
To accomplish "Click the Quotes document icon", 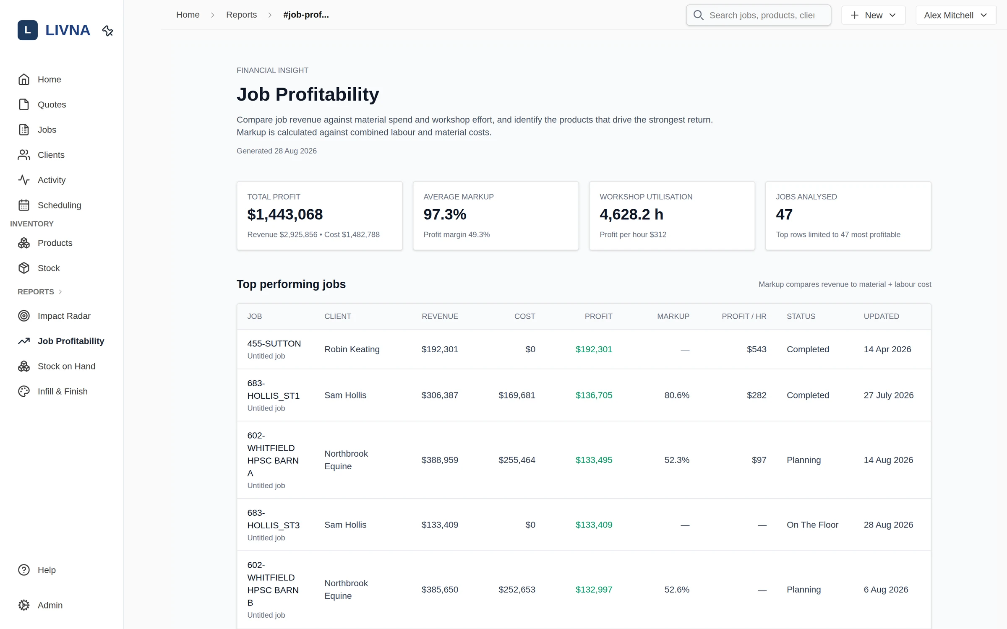I will point(24,104).
